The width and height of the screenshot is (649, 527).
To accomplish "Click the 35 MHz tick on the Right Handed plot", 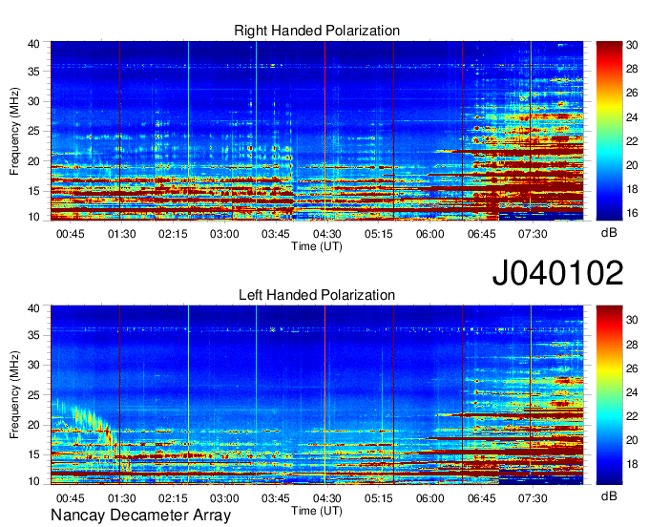I will click(33, 72).
